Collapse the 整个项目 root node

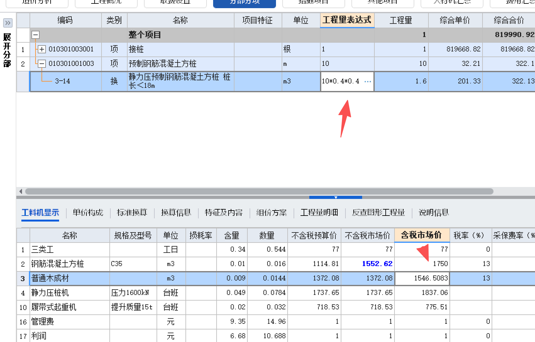pyautogui.click(x=36, y=35)
